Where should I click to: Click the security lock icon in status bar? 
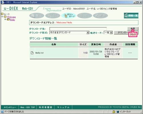pyautogui.click(x=114, y=112)
